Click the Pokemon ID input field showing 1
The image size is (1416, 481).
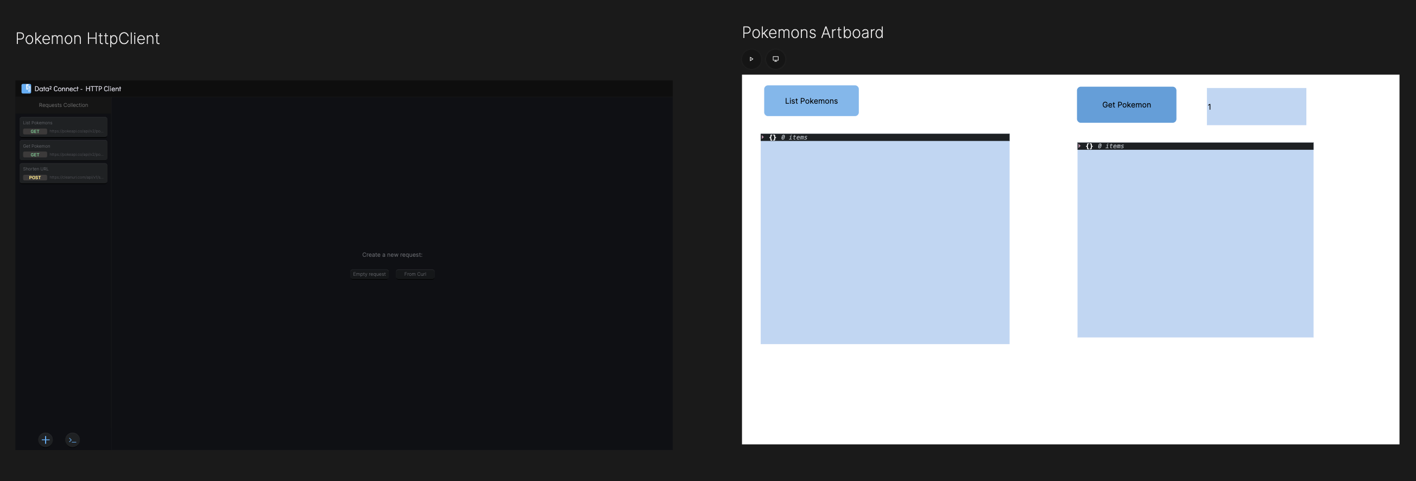pos(1256,106)
